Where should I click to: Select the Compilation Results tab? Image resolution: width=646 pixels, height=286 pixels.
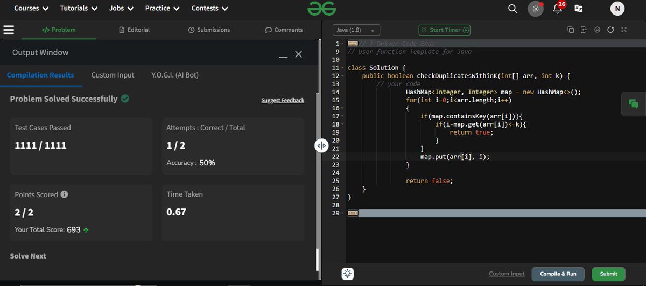point(40,75)
